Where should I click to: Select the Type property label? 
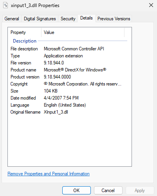coord(15,56)
